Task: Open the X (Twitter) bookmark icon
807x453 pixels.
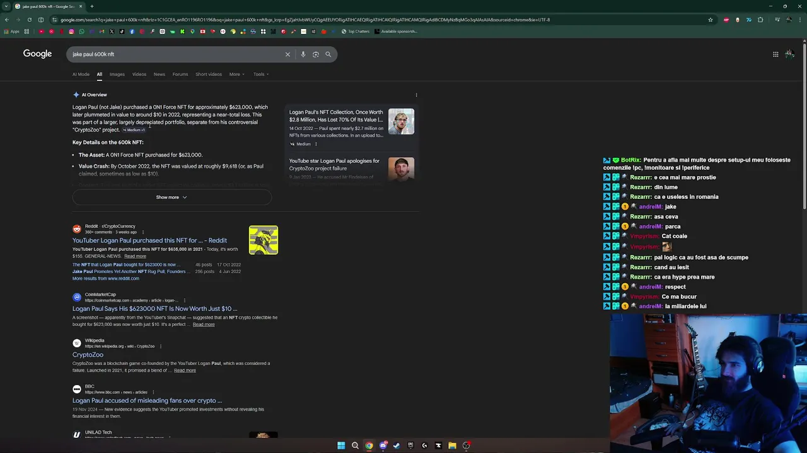Action: 112,31
